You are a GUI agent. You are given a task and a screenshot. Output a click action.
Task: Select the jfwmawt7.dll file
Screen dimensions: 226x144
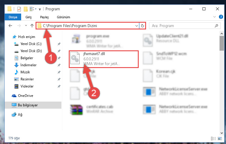coord(104,59)
